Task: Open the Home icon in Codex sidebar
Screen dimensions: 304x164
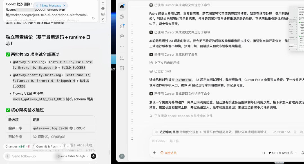Action: coord(122,6)
